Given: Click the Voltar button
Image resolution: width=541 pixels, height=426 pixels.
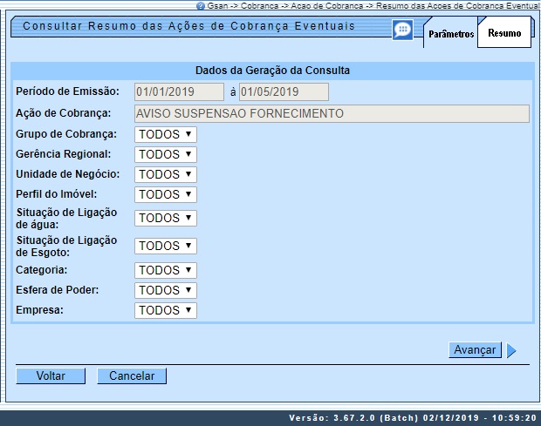Looking at the screenshot, I should point(51,376).
